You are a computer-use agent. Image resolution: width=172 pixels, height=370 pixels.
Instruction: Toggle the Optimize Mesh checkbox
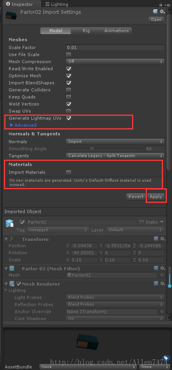pos(69,76)
